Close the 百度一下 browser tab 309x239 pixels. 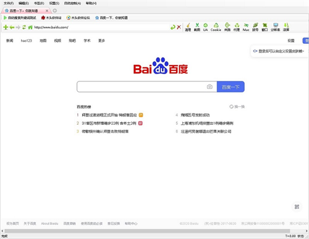tap(47, 10)
